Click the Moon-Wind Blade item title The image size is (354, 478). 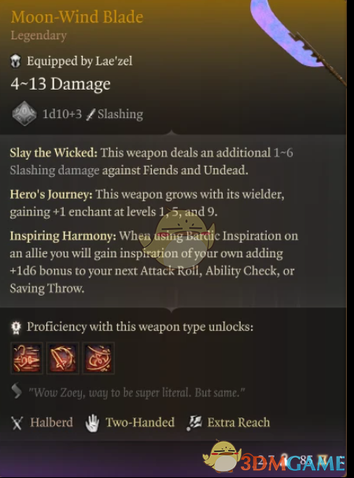click(77, 17)
